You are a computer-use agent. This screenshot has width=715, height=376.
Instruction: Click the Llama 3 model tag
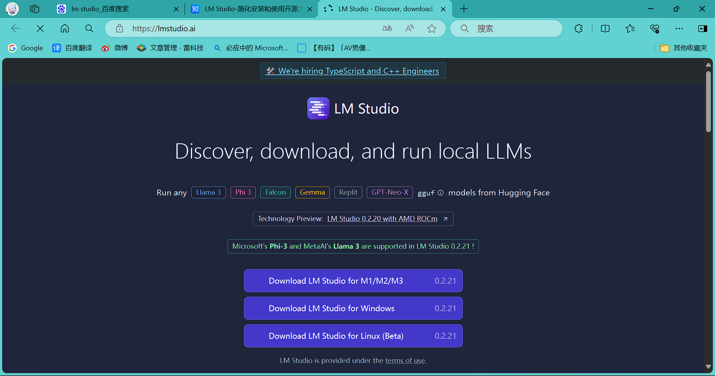209,192
